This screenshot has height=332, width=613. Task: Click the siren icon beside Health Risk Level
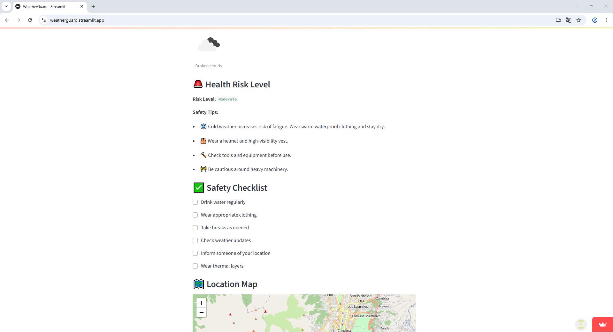pos(198,84)
